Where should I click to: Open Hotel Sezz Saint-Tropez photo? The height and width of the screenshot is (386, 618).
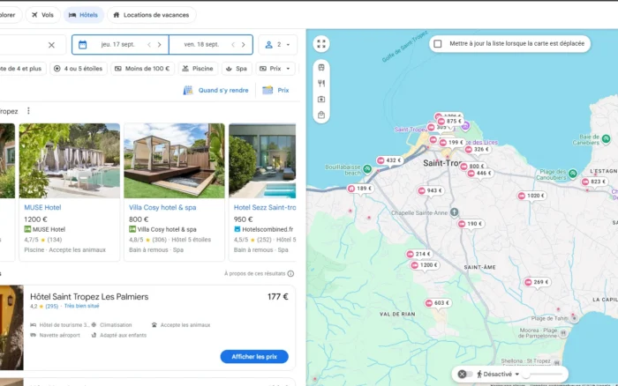[x=262, y=160]
